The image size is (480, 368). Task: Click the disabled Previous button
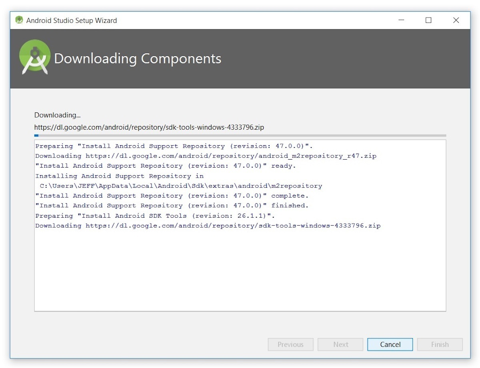click(x=290, y=344)
